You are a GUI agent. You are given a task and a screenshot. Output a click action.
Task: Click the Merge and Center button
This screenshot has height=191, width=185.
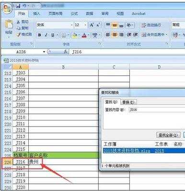click(x=154, y=35)
